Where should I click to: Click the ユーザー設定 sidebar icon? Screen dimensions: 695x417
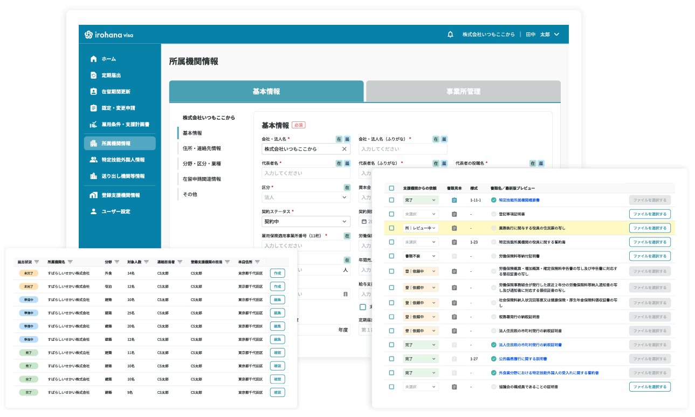[94, 211]
